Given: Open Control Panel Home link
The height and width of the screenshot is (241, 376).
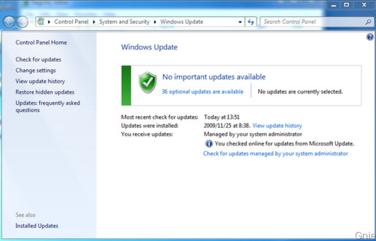Looking at the screenshot, I should pyautogui.click(x=41, y=43).
